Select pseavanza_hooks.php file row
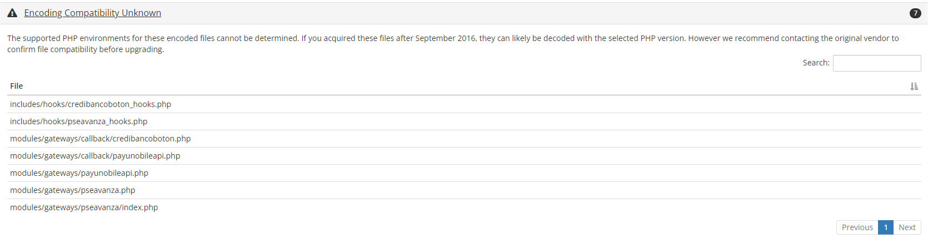928x244 pixels. point(79,121)
